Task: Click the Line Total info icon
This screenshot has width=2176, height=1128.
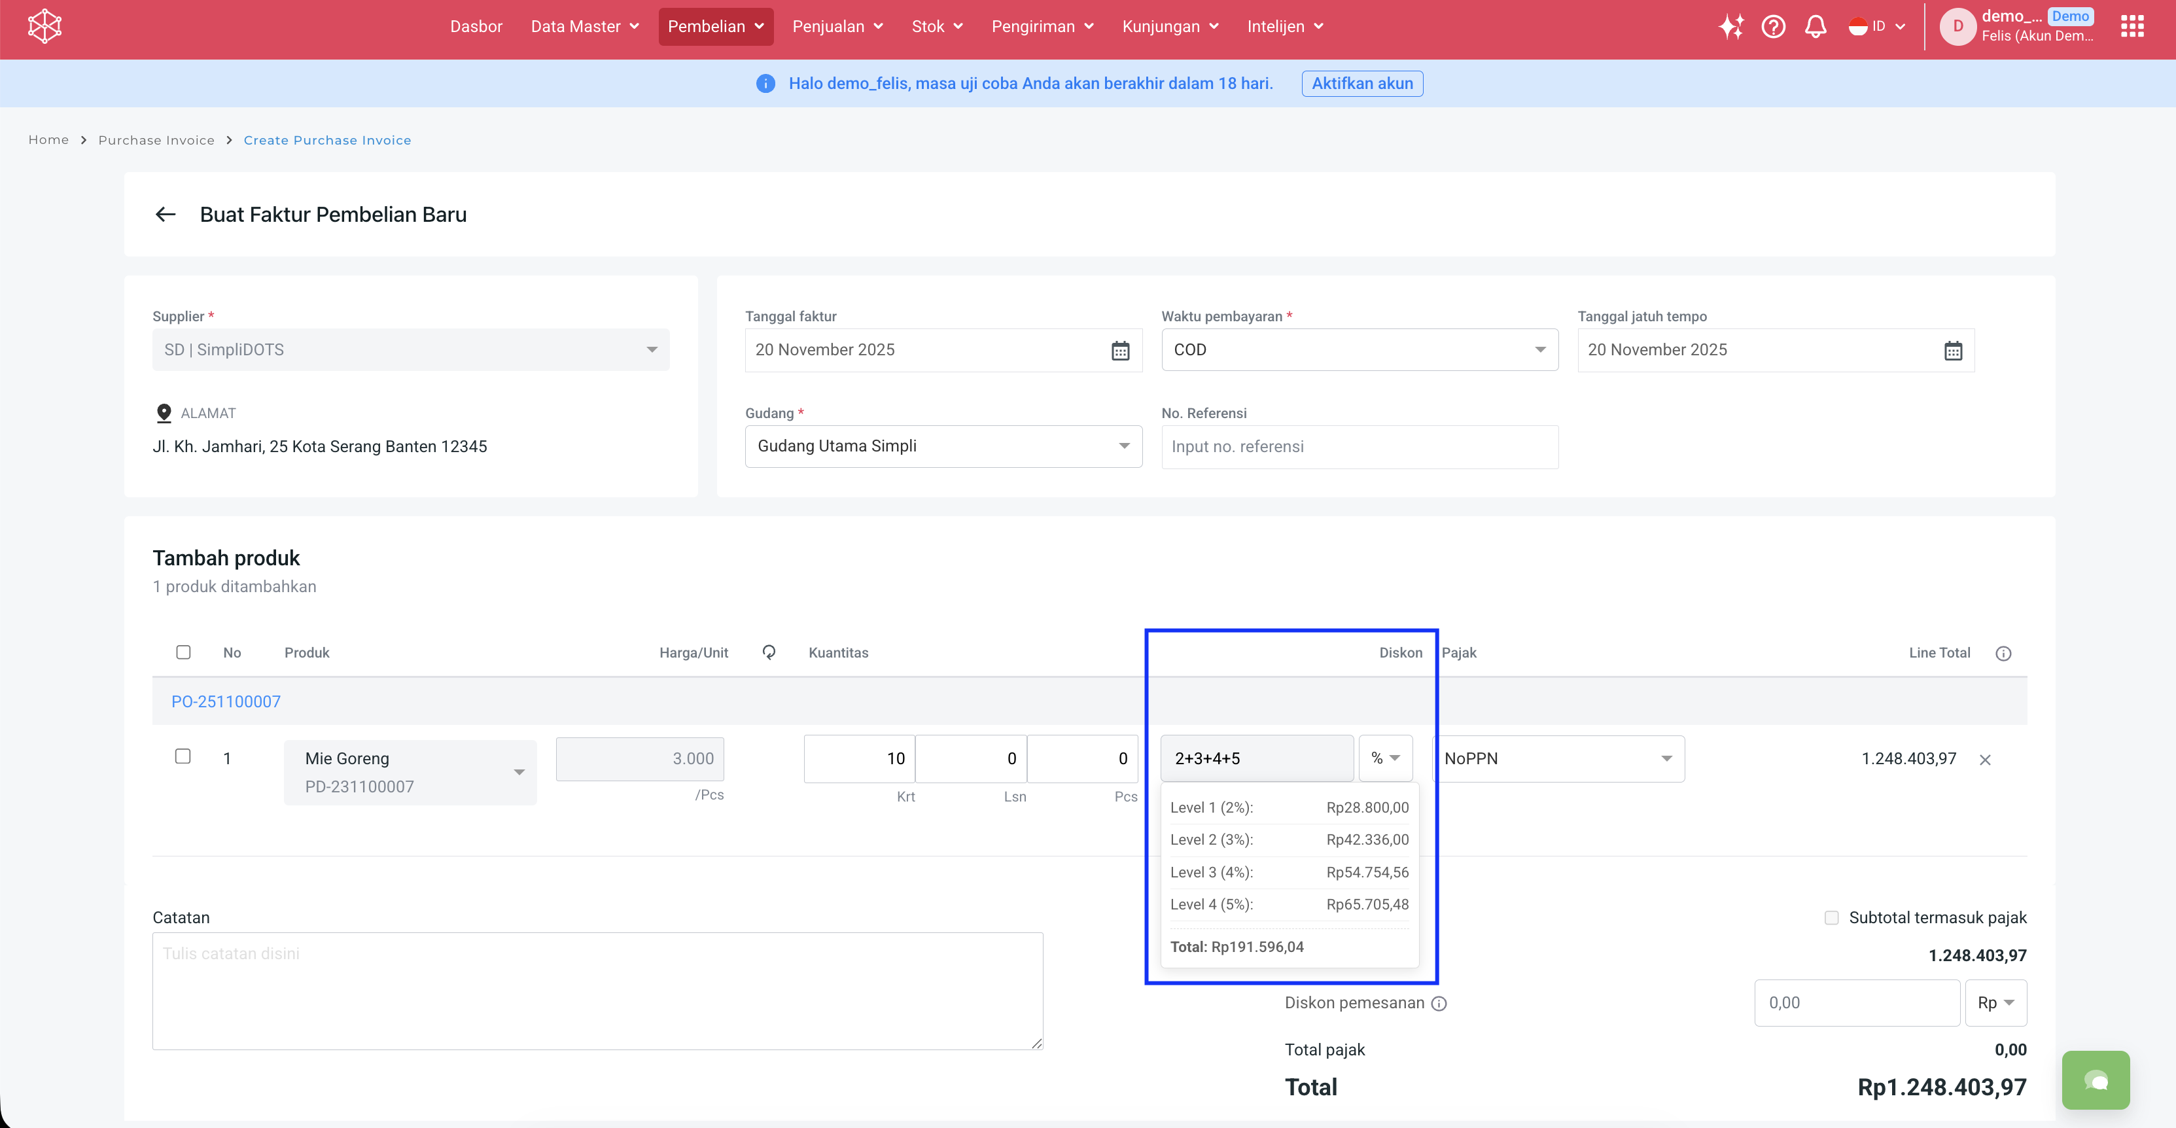Action: point(2003,653)
